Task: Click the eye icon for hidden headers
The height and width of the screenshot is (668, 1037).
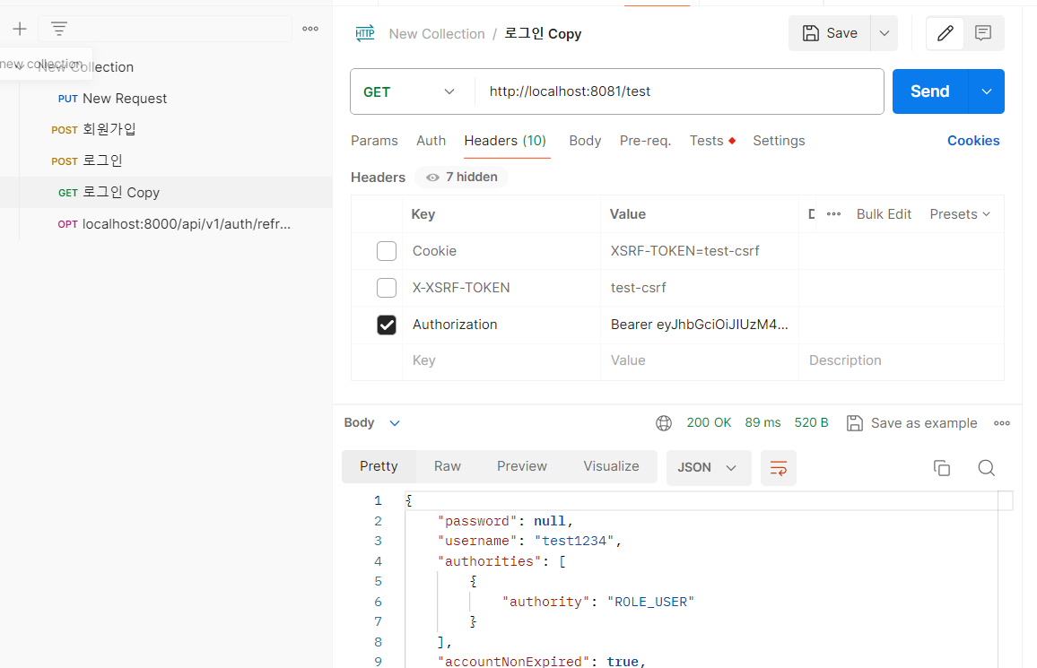Action: [432, 177]
